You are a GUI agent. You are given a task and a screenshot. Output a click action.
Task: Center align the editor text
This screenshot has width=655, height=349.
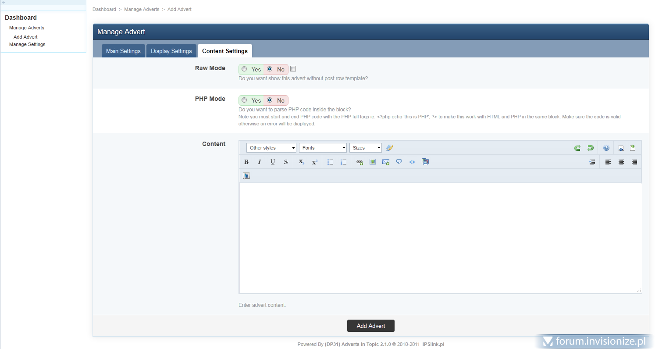tap(621, 162)
